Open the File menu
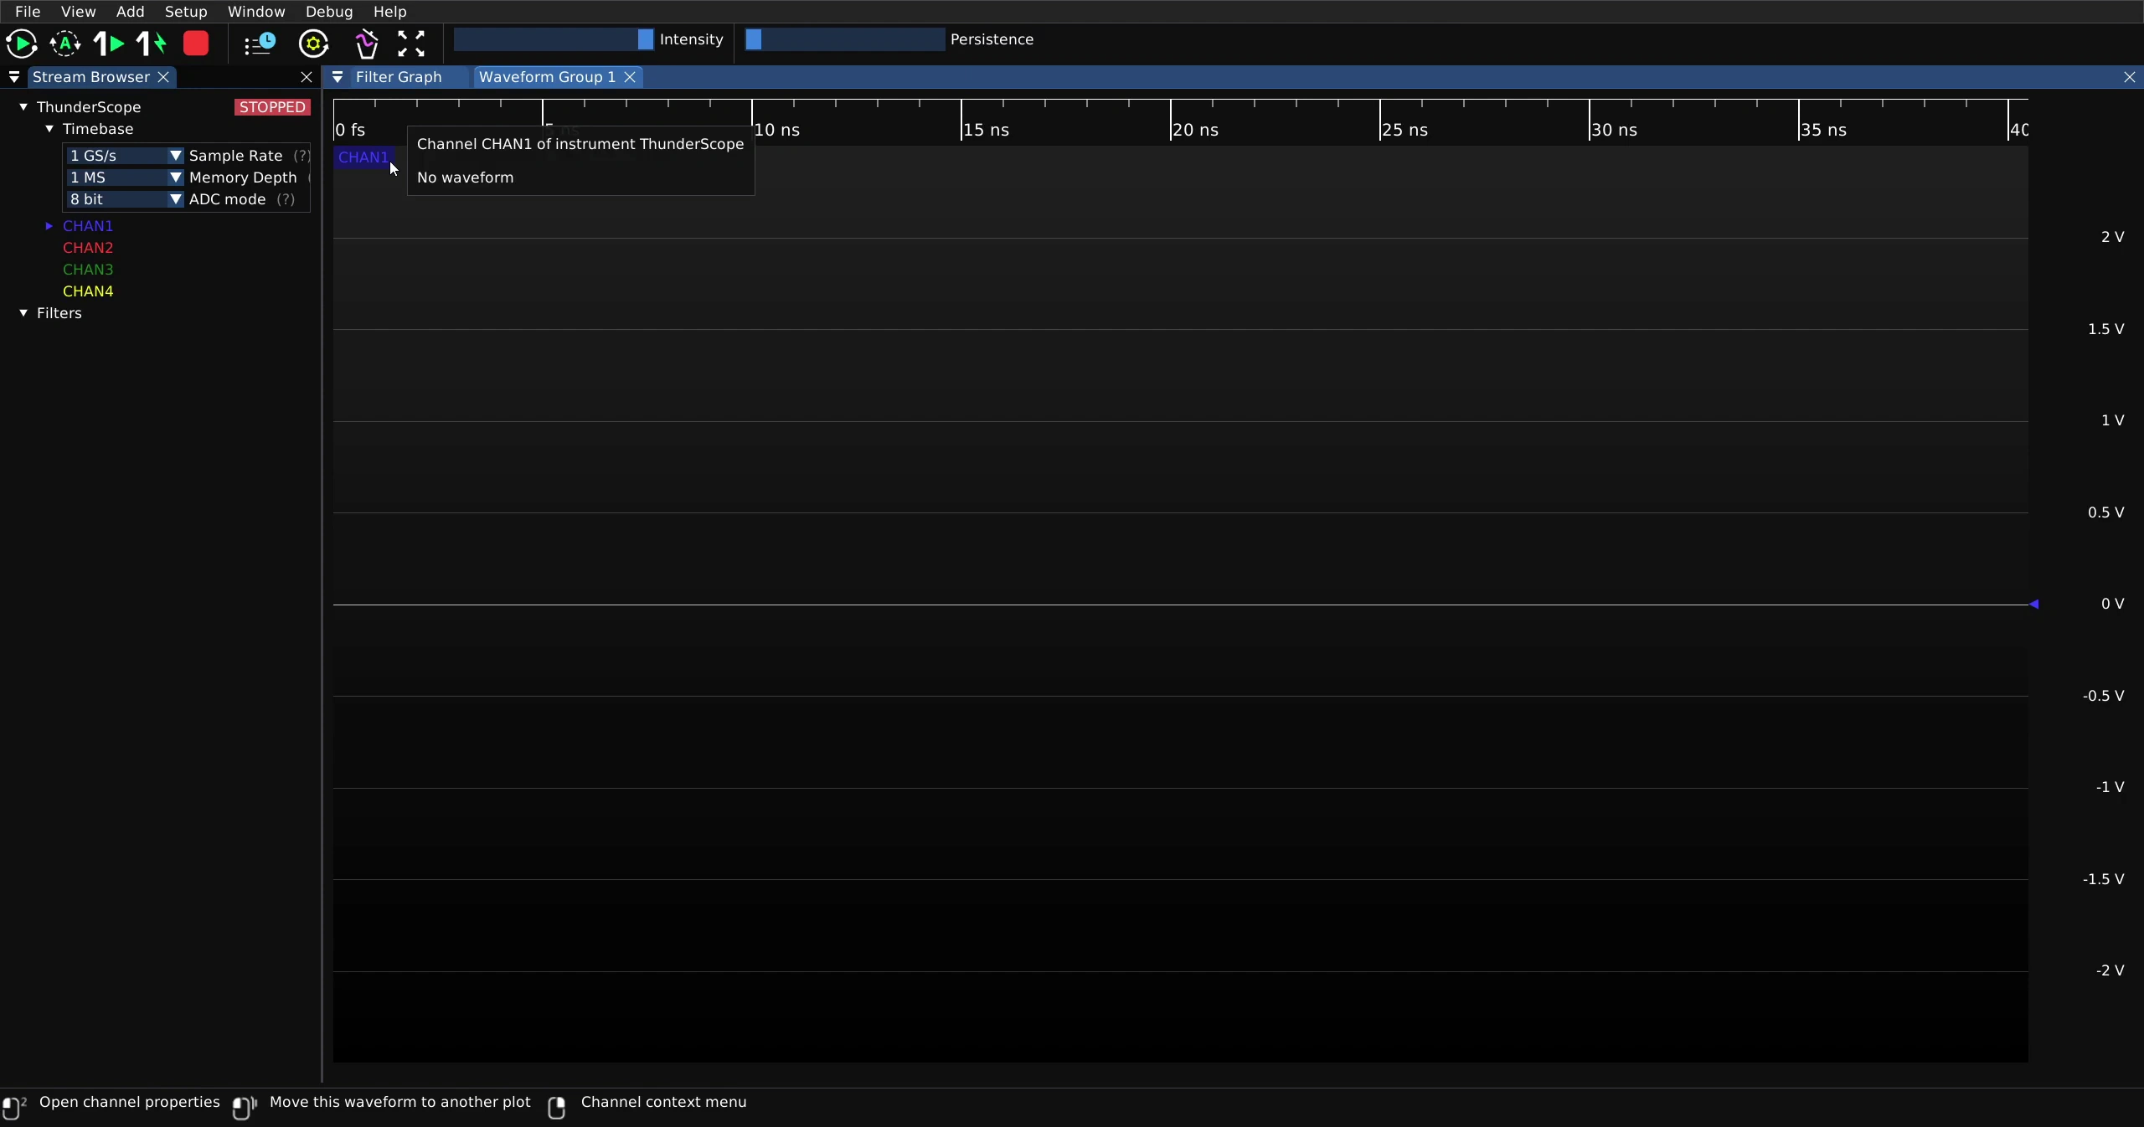Screen dimensions: 2144x1127 [28, 12]
